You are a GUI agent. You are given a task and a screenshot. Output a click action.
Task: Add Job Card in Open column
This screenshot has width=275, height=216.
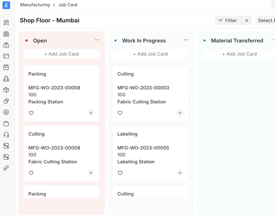pyautogui.click(x=61, y=54)
